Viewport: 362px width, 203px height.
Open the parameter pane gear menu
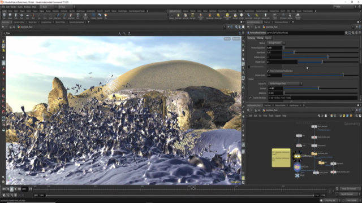346,33
